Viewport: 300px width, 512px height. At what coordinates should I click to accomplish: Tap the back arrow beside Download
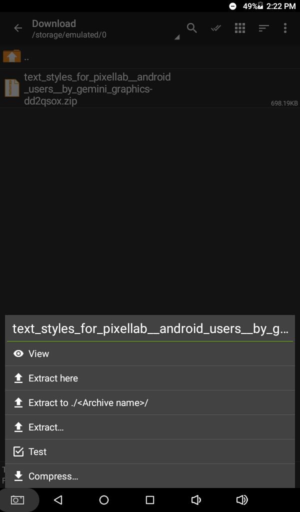[x=18, y=28]
